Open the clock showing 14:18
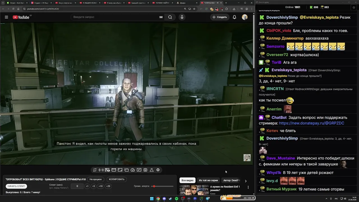359x202 pixels. pos(352,199)
